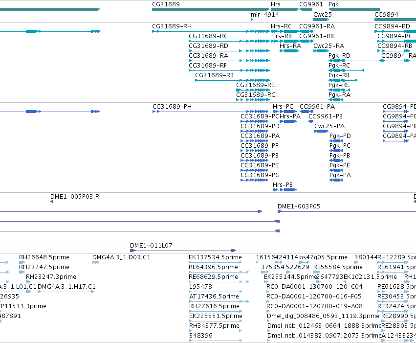The image size is (416, 343).
Task: Select the Pgk-PB protein glyph
Action: [x=336, y=161]
